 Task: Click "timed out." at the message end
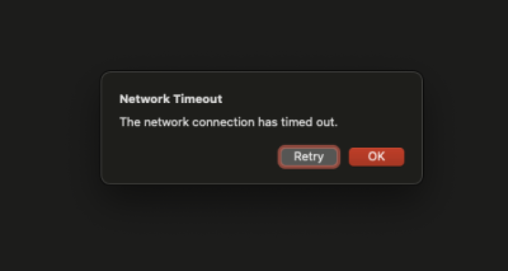(309, 123)
